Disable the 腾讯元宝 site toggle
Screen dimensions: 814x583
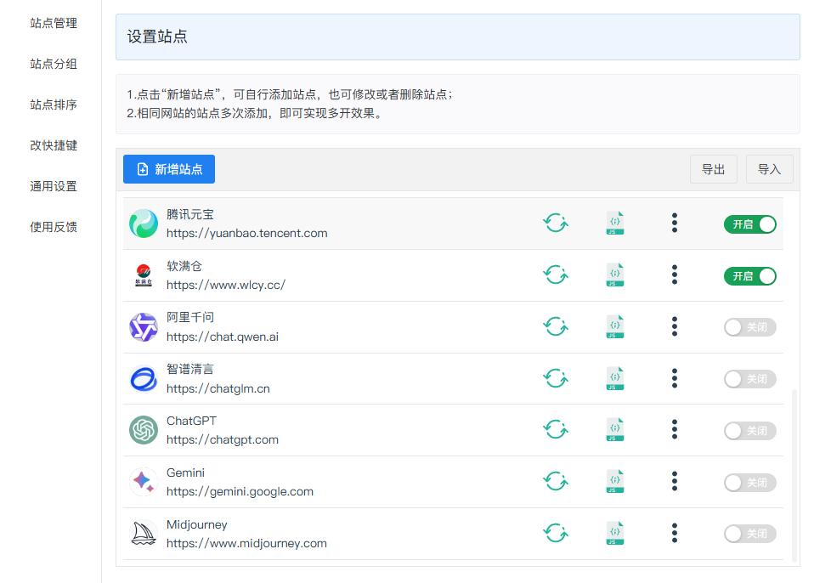(x=749, y=224)
